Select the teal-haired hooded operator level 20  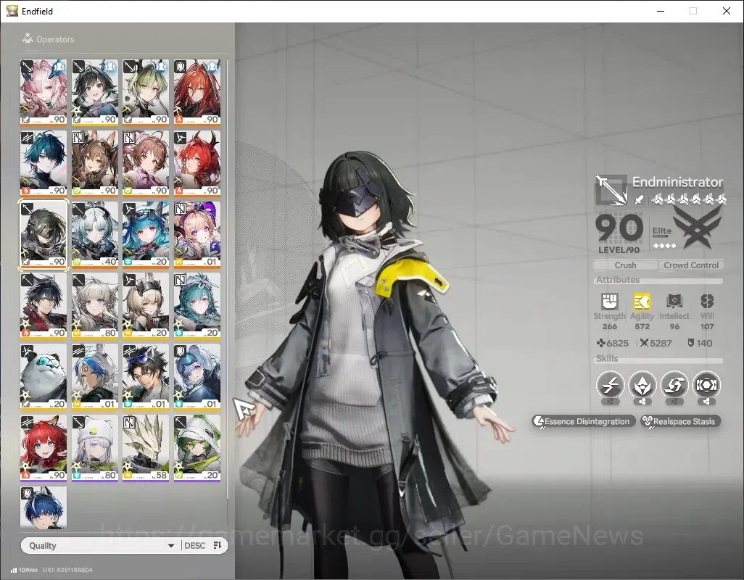coord(197,306)
